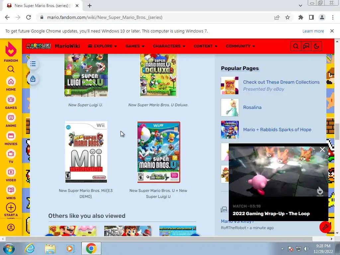Go back to previous page
This screenshot has height=255, width=340.
coord(7,17)
